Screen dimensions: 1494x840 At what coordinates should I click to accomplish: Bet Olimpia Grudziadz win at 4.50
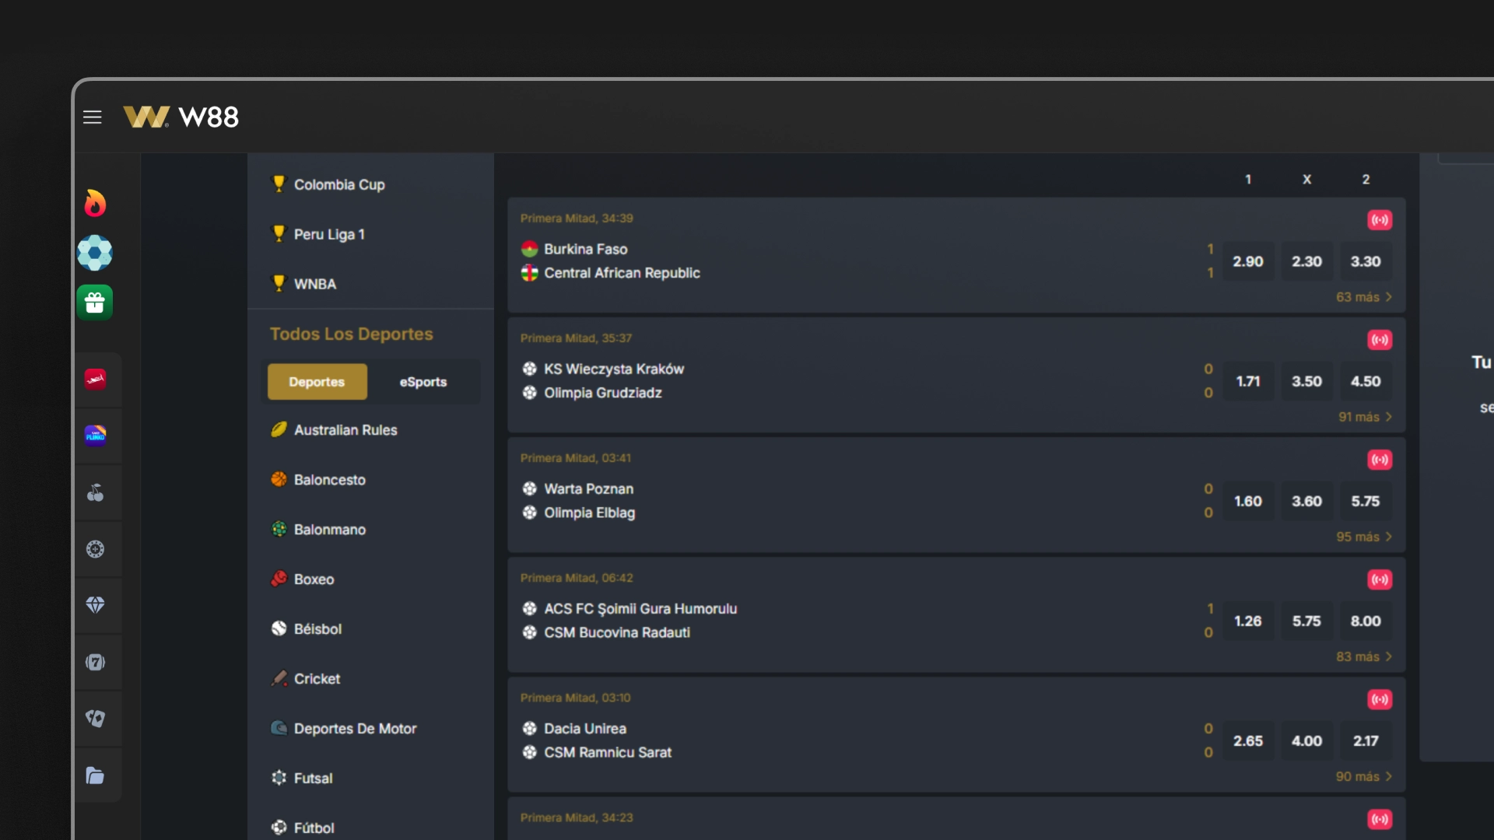click(1366, 381)
